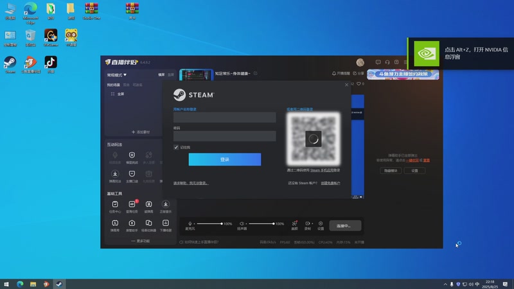Screen dimensions: 514x289
Task: Open the plain yellow folder on the desktop
Action: point(71,11)
